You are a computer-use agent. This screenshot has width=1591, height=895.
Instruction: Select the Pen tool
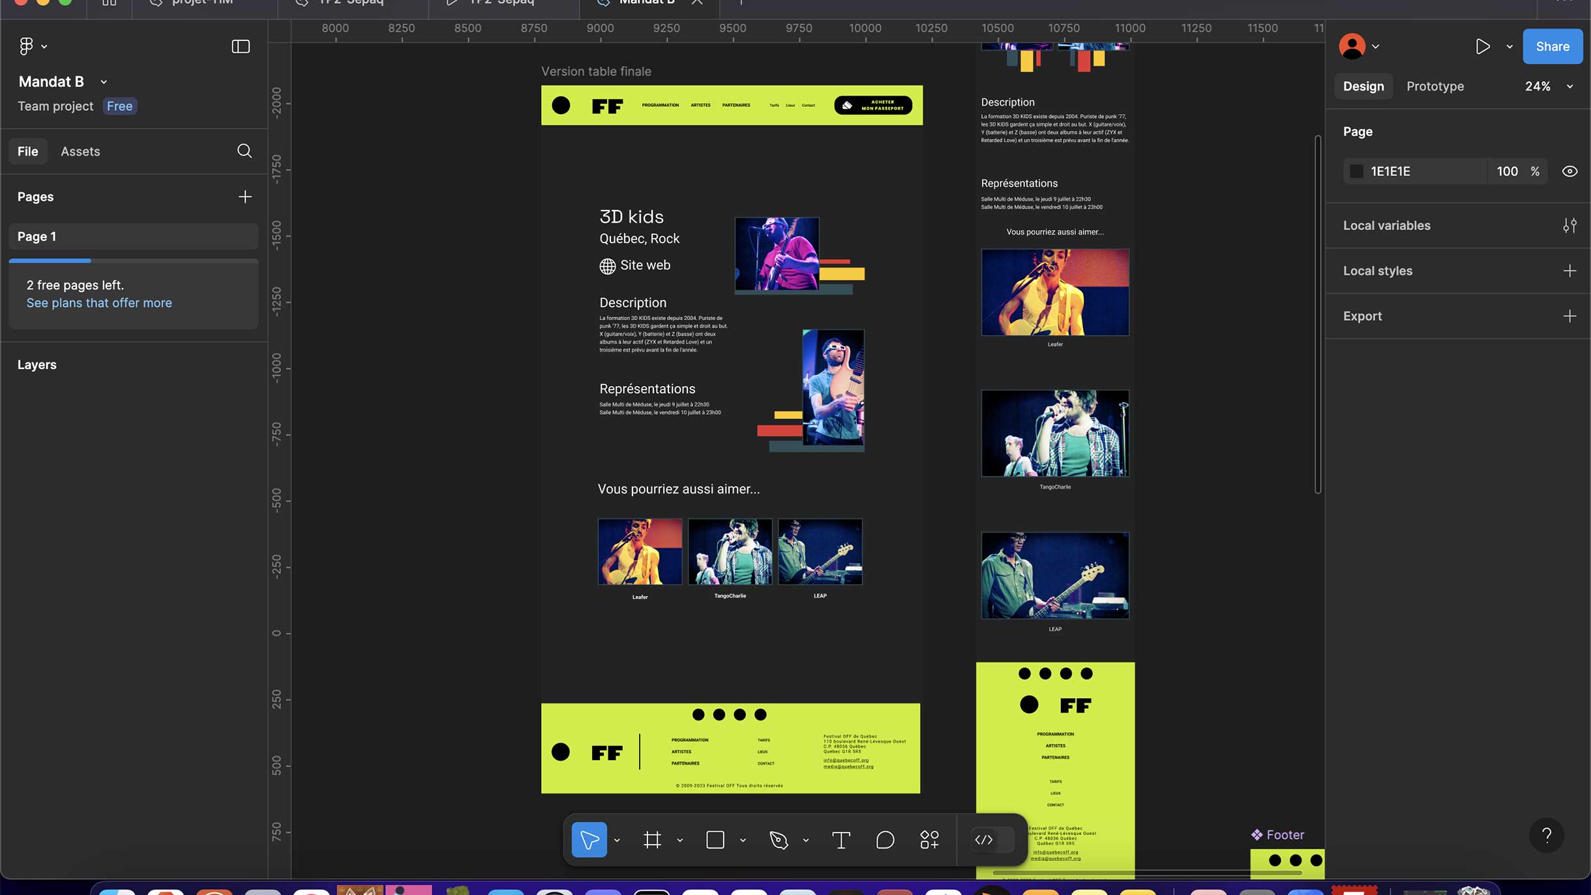[x=779, y=840]
